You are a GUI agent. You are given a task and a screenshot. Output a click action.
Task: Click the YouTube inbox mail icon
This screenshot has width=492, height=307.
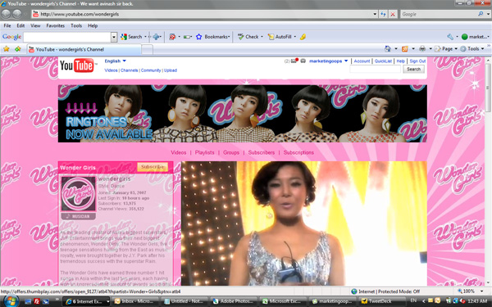294,61
